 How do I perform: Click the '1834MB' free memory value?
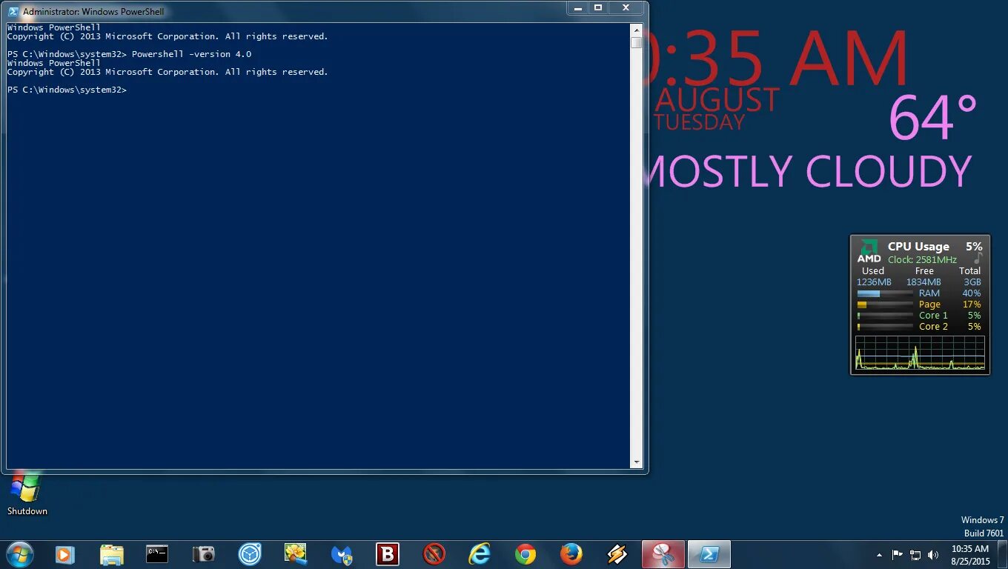pos(924,282)
